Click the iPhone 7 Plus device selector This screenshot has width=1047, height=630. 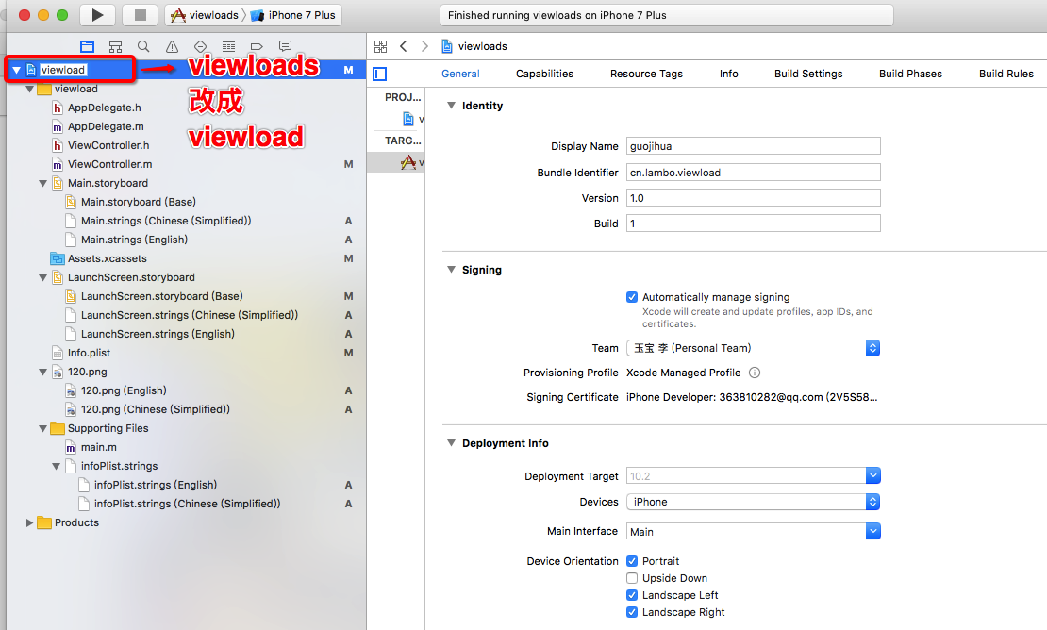[293, 15]
